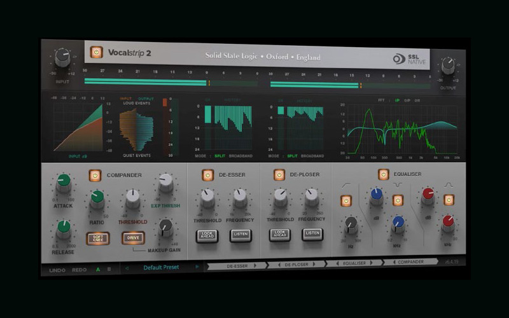Select preset slot B

(x=109, y=269)
